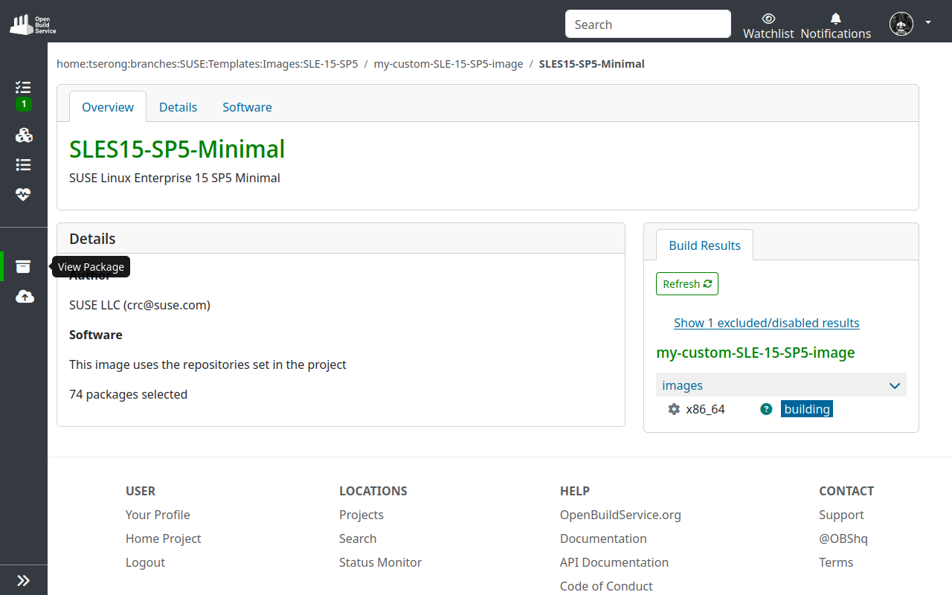This screenshot has height=595, width=952.
Task: Show 1 excluded/disabled results
Action: point(766,323)
